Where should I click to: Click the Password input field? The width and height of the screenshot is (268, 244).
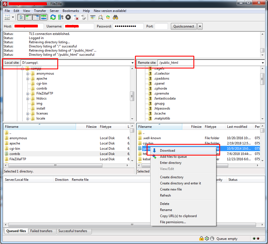point(128,26)
